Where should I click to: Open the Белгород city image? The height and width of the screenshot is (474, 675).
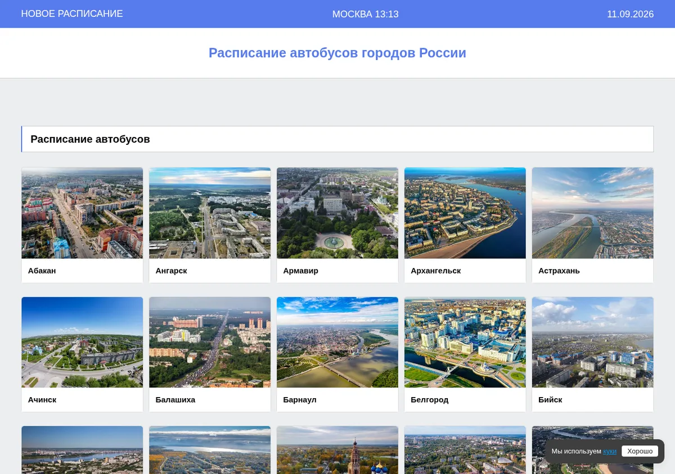[x=465, y=342]
